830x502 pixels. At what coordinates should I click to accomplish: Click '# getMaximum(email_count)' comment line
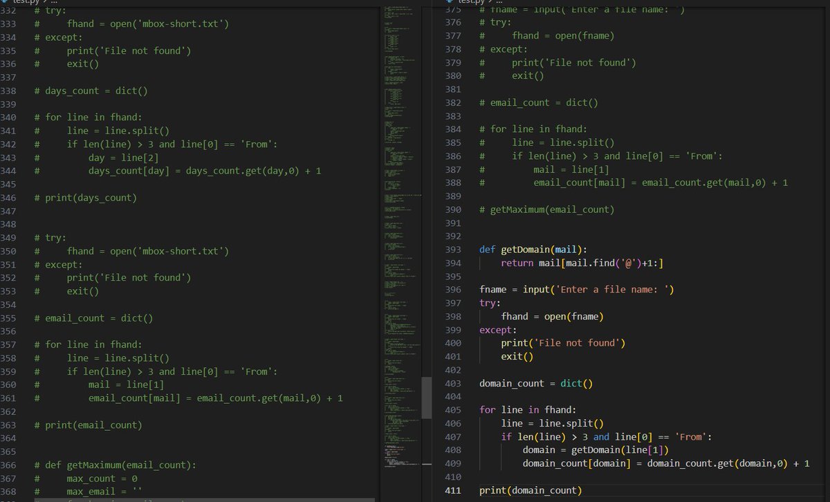pos(547,210)
